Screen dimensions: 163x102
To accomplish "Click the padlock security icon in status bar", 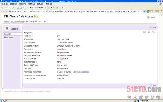I will (x=135, y=101).
